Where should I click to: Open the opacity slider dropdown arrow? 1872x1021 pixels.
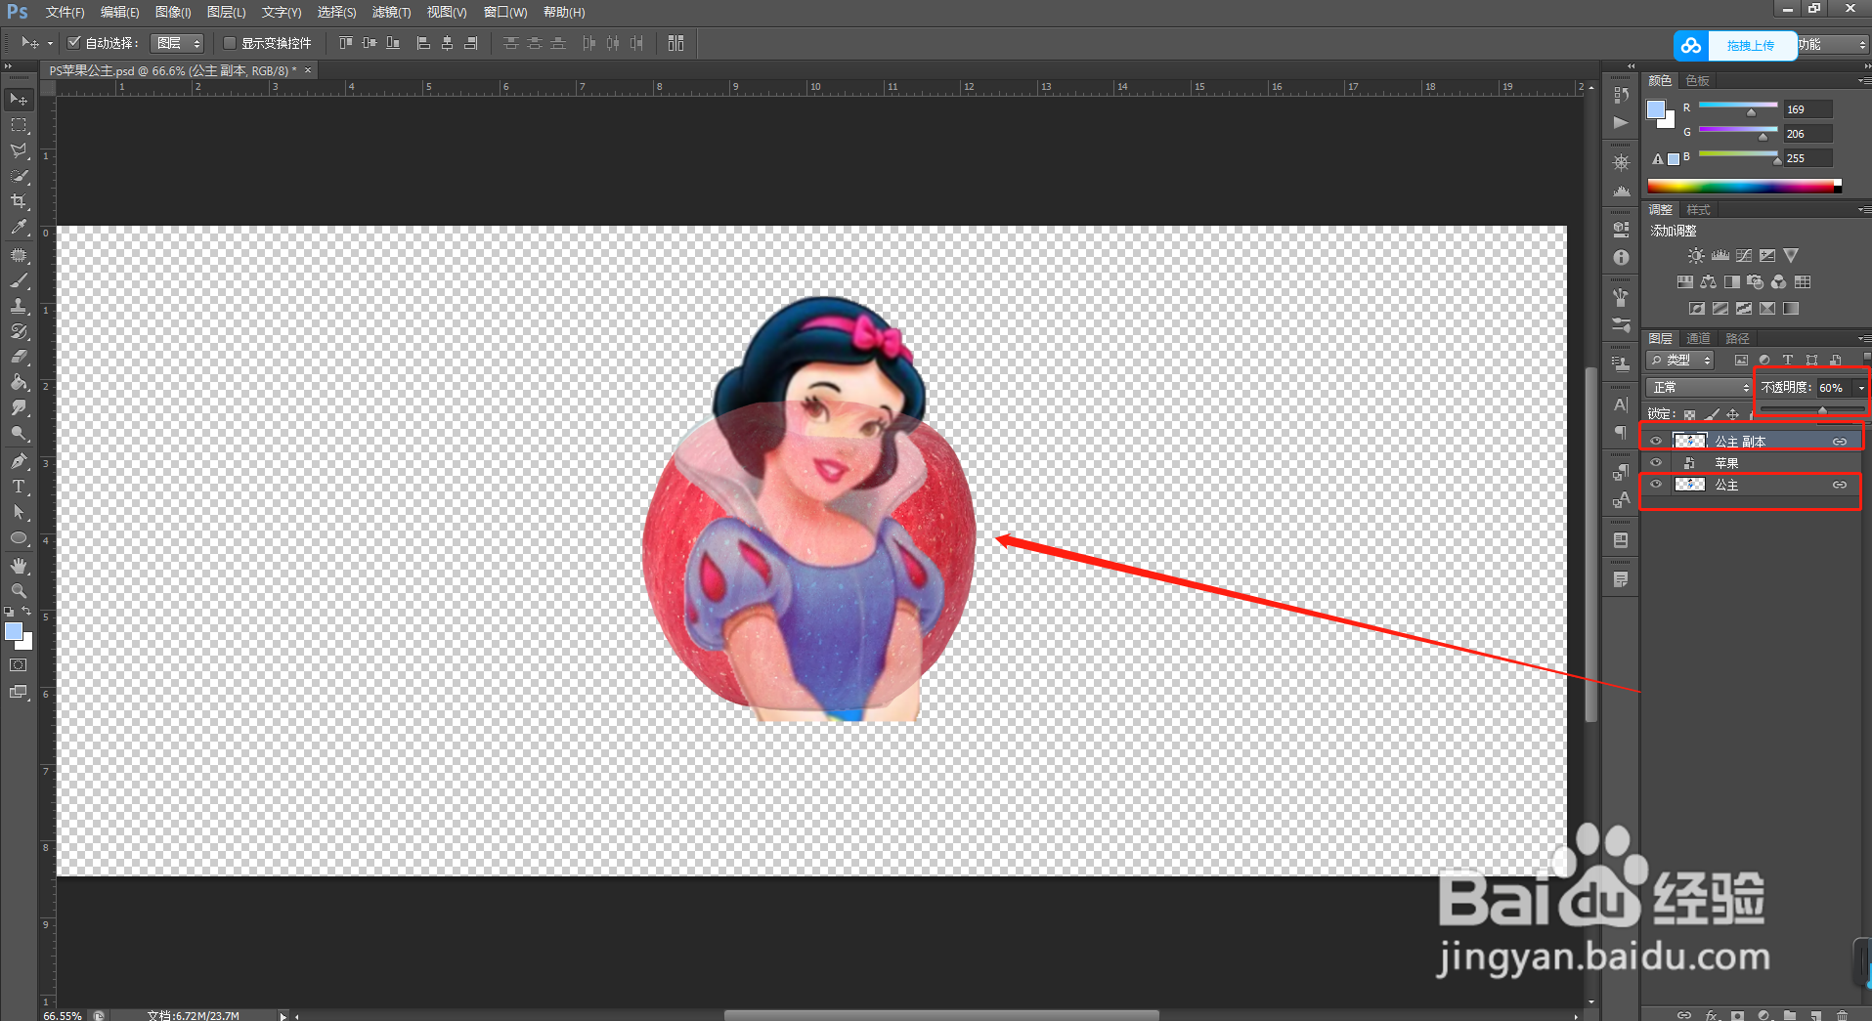pos(1860,388)
